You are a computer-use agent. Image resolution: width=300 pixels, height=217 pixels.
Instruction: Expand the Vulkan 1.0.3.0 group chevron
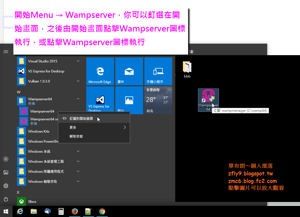pos(78,81)
